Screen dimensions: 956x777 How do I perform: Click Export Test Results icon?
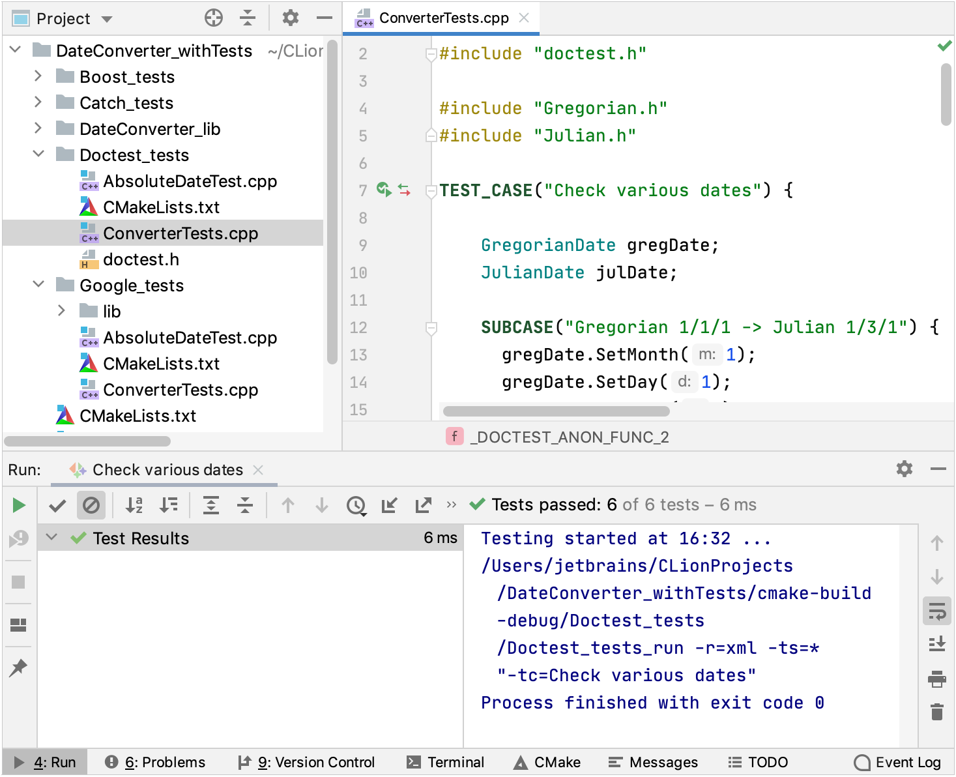(424, 505)
